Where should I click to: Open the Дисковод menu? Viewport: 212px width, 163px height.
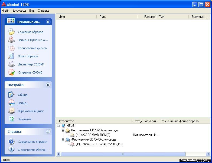[x=19, y=11]
